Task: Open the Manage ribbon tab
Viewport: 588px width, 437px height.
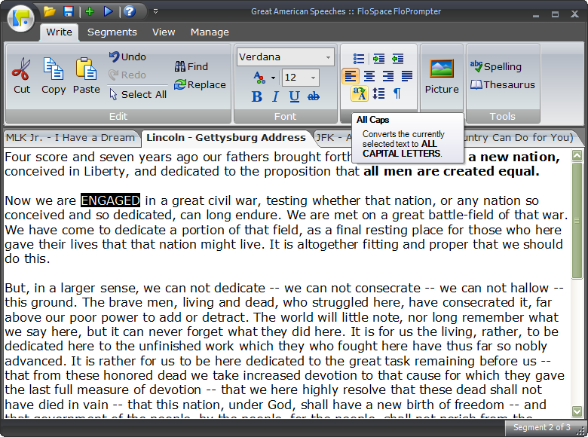Action: 210,32
